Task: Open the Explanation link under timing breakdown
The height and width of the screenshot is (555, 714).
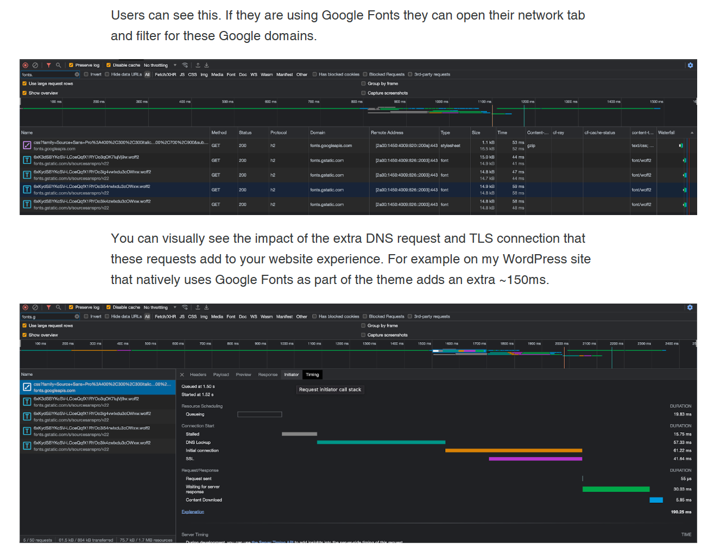Action: point(193,512)
